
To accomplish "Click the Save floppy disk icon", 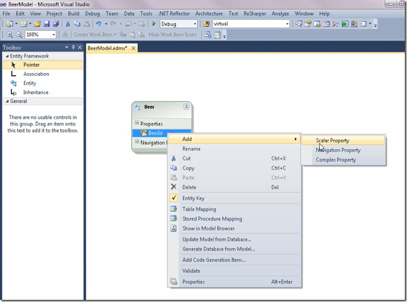I will [x=47, y=24].
